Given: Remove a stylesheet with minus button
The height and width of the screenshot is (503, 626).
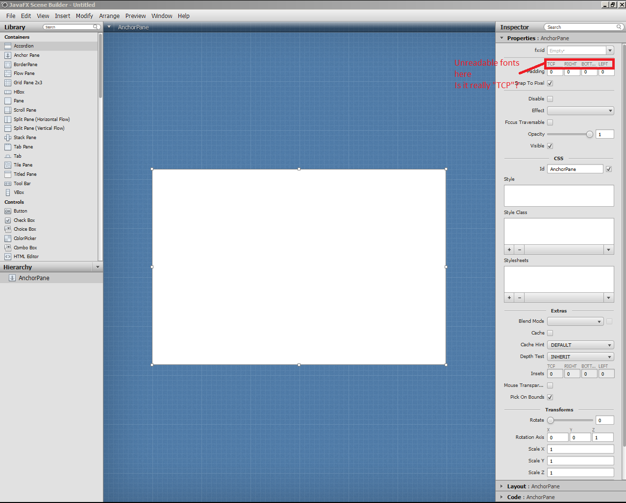Looking at the screenshot, I should click(520, 298).
